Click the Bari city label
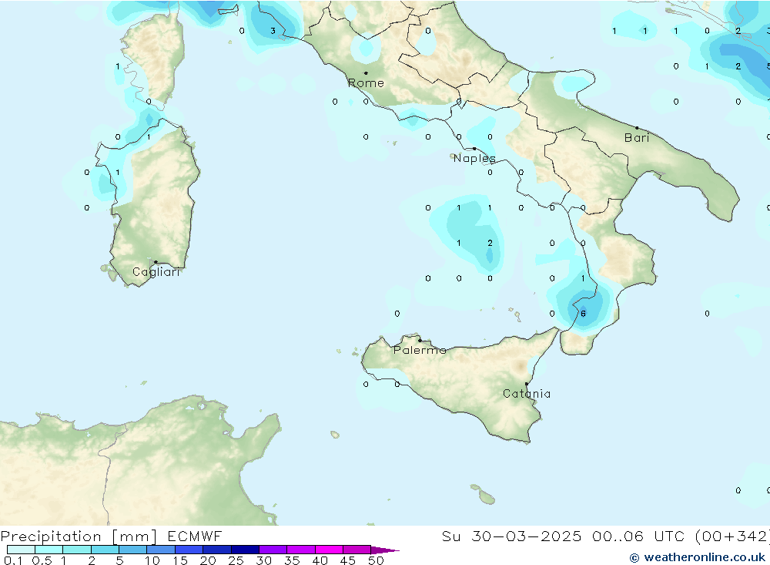 point(637,138)
